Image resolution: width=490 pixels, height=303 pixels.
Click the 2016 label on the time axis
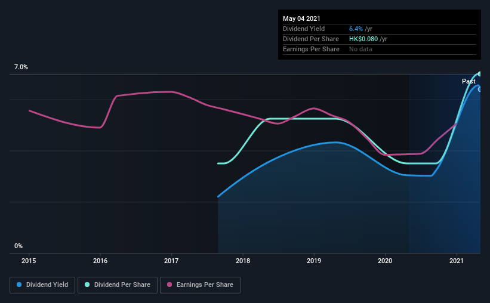(x=100, y=261)
